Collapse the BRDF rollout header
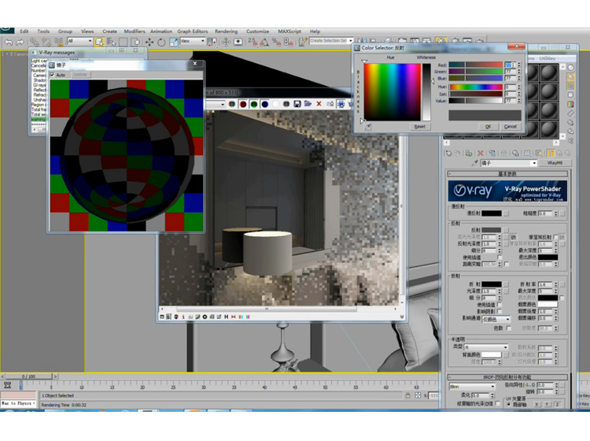Image resolution: width=590 pixels, height=441 pixels. click(507, 377)
